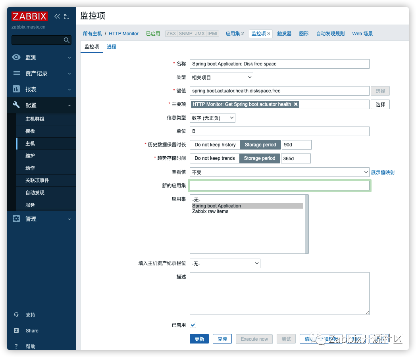The width and height of the screenshot is (416, 357).
Task: Open the 展示值映射 value mapping link
Action: [383, 172]
